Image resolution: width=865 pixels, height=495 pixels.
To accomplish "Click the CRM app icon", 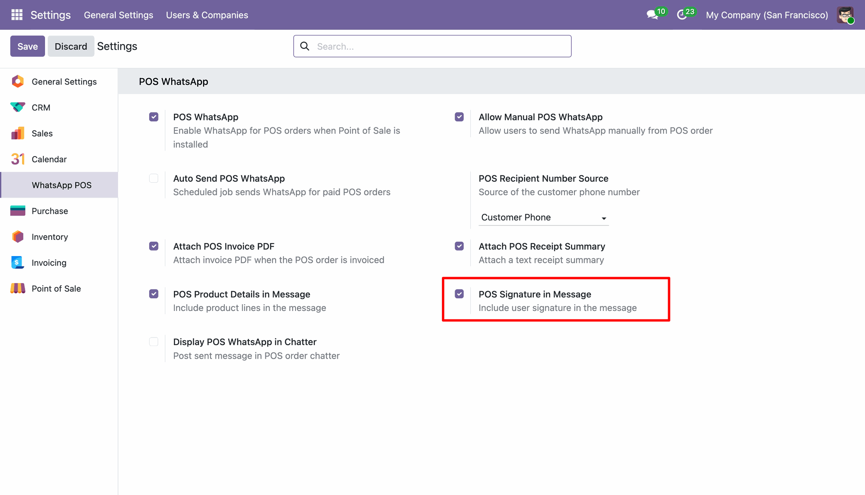I will [18, 108].
